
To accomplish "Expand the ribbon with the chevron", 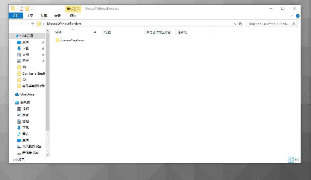I will coord(292,16).
